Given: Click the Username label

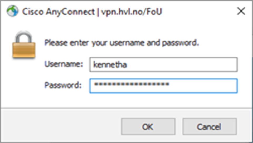Looking at the screenshot, I should 64,64.
